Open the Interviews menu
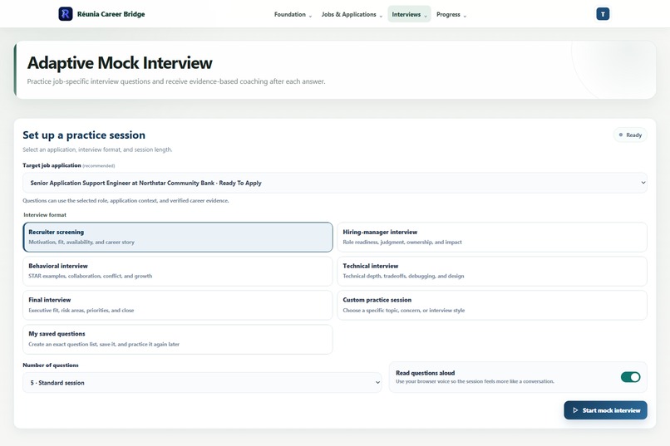Screen dimensions: 670x446 (409, 14)
